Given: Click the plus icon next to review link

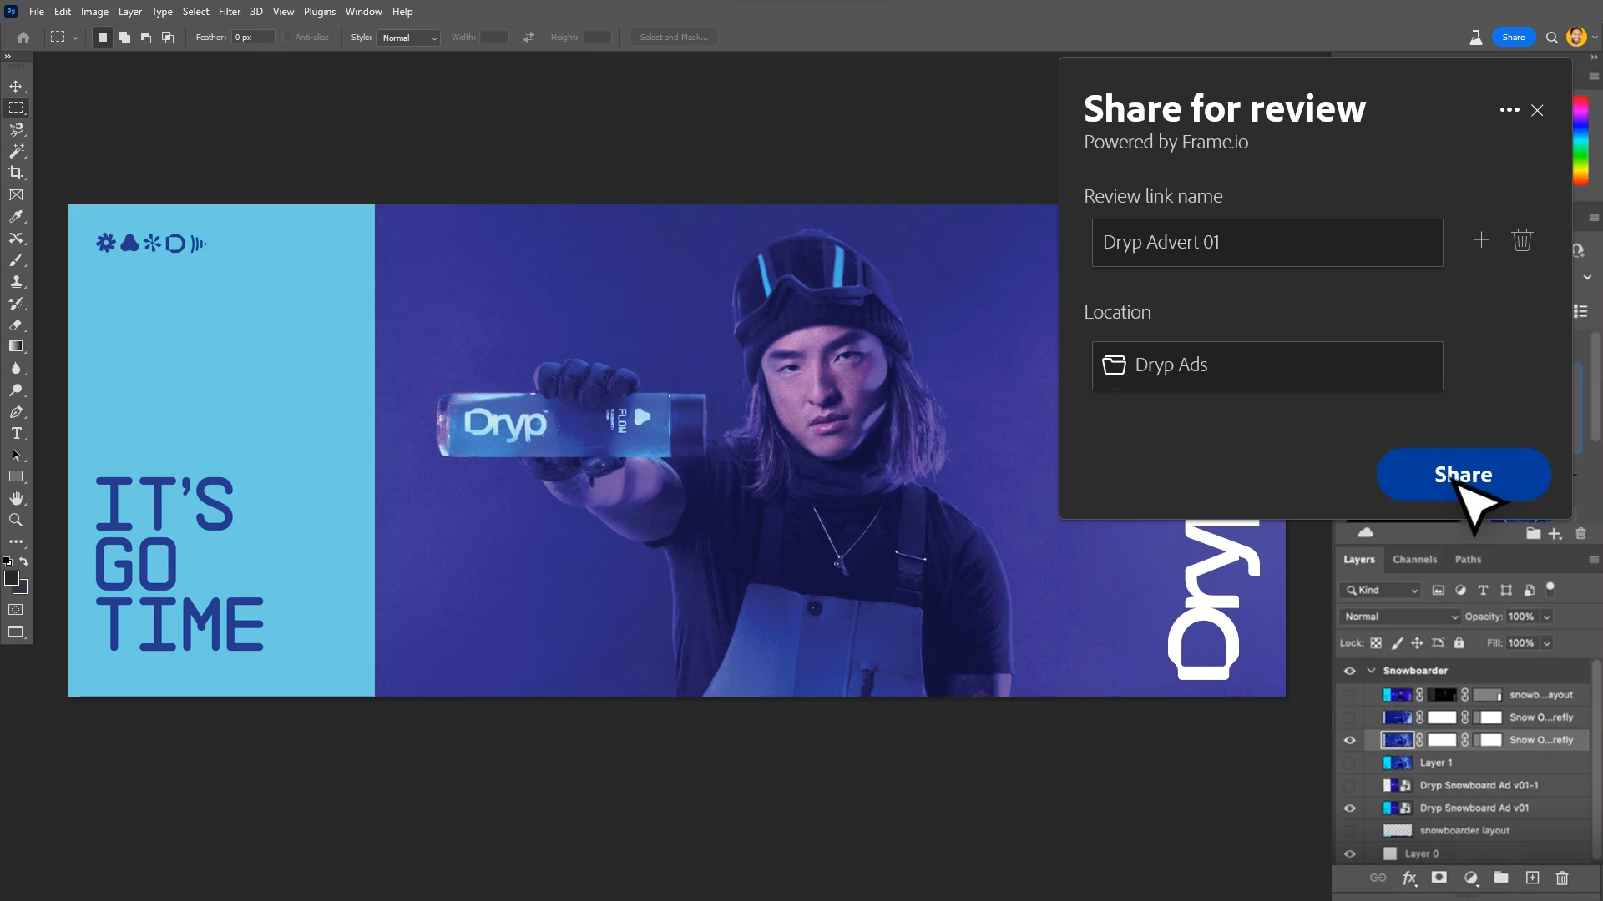Looking at the screenshot, I should point(1481,240).
